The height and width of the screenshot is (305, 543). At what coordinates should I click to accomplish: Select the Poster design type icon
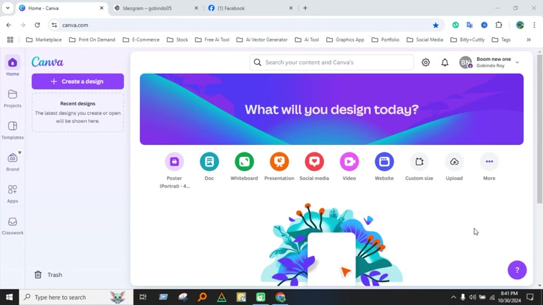[174, 161]
